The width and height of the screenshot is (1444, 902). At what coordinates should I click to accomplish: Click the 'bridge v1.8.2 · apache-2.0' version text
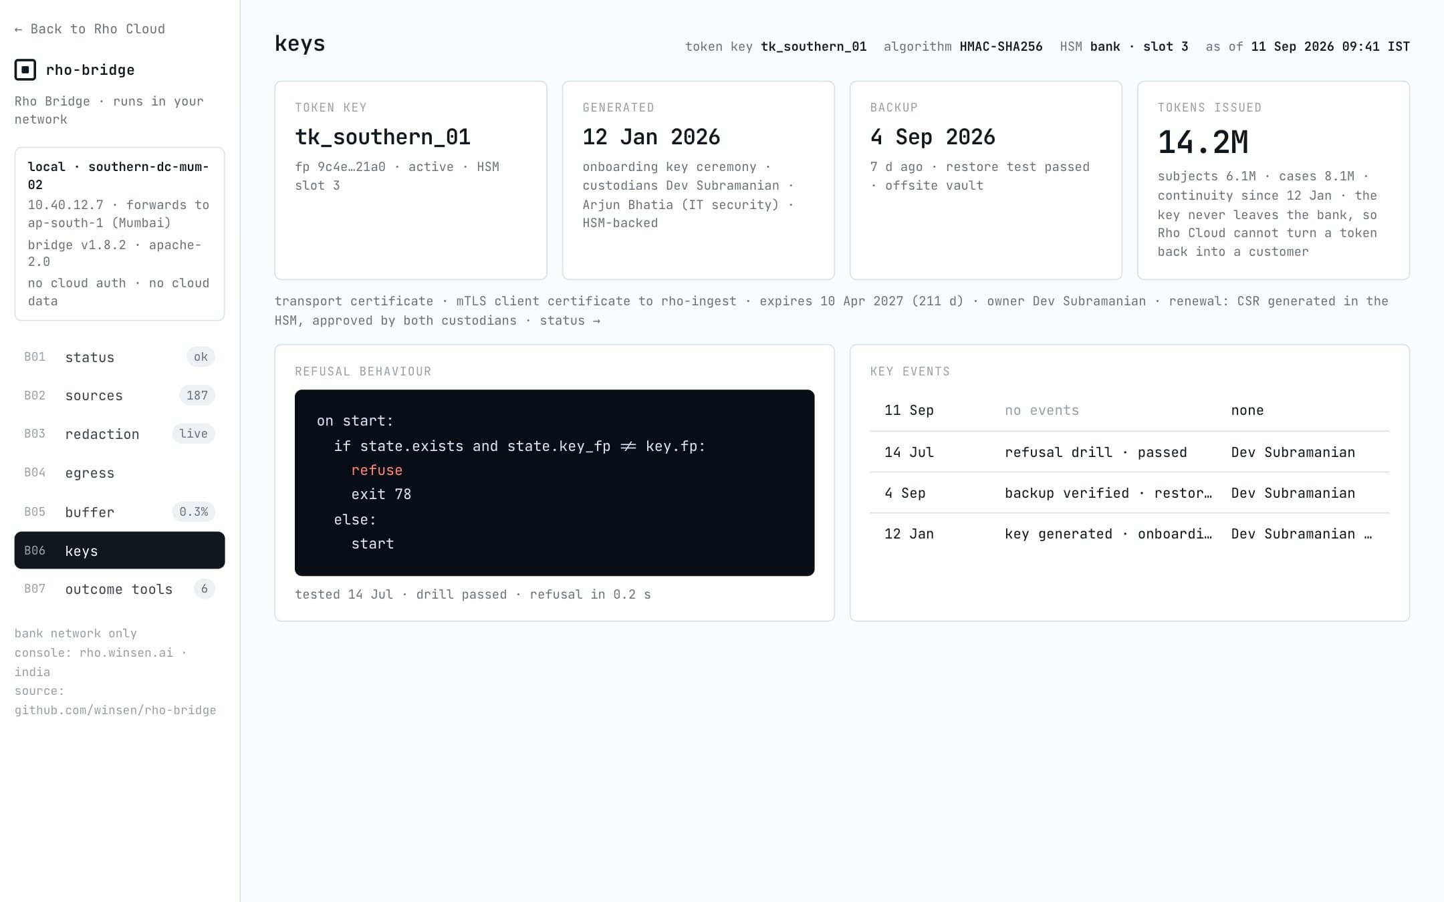[114, 253]
